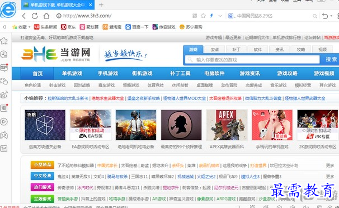Screen dimensions: 339x208
Task: Click the 主题游戏 category button
Action: (43, 198)
